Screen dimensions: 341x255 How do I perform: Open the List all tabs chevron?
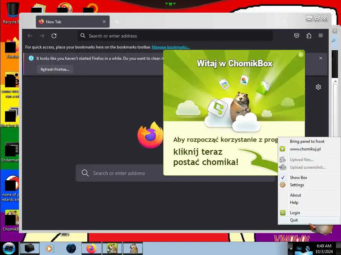click(x=285, y=22)
